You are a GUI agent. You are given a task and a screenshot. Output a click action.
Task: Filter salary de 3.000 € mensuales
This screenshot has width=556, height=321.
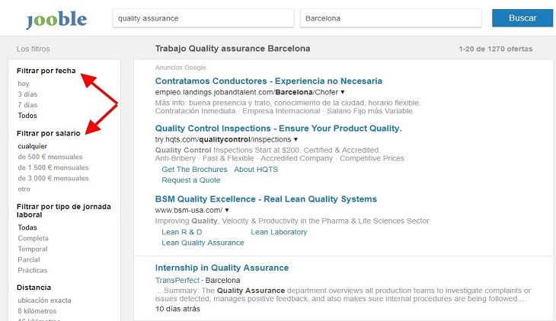click(53, 178)
